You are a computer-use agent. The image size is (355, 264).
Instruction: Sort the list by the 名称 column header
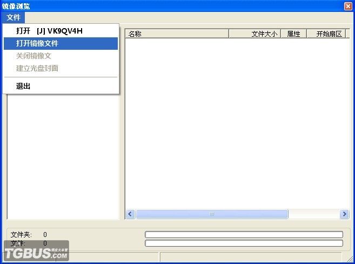coord(177,34)
